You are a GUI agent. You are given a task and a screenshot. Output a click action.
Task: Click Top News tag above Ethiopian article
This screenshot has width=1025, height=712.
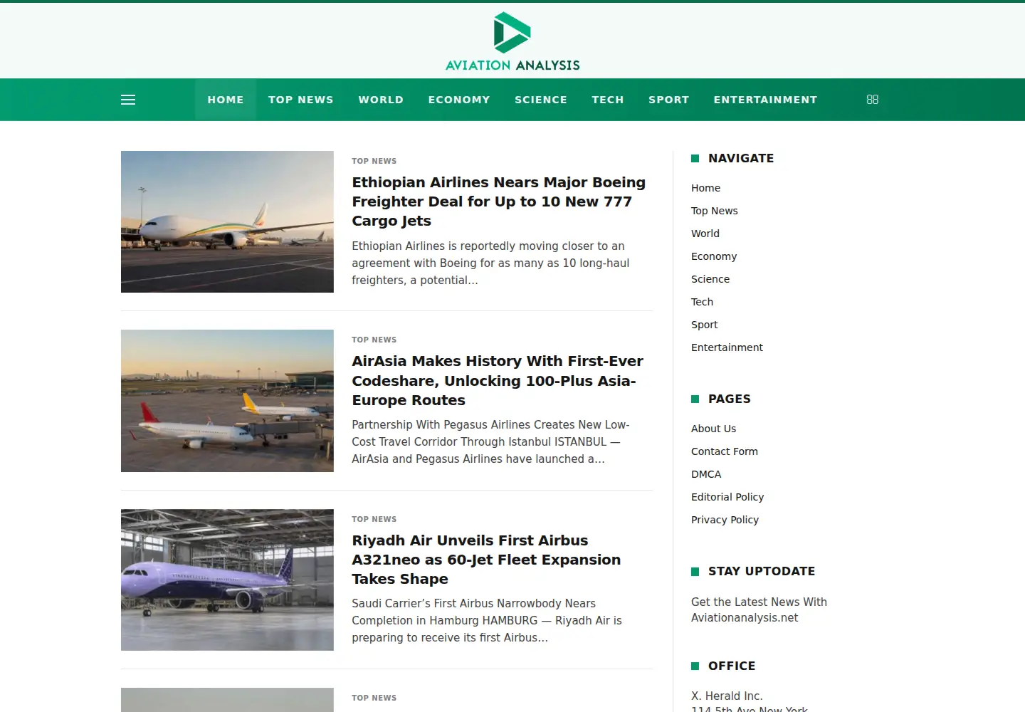(374, 161)
